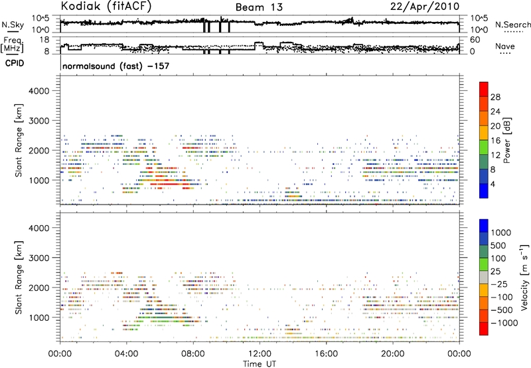The image size is (531, 368).
Task: Click the 'N.Search' legend label
Action: (512, 25)
